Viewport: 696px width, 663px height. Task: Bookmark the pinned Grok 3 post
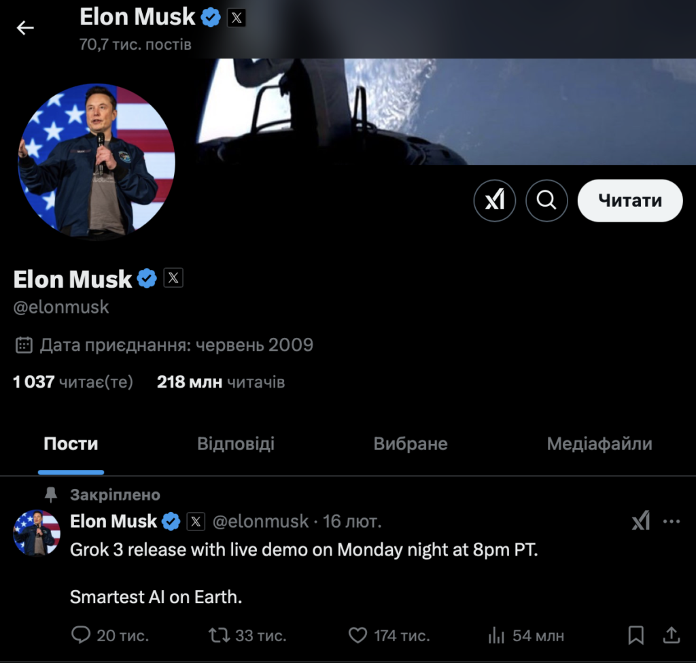(x=636, y=635)
